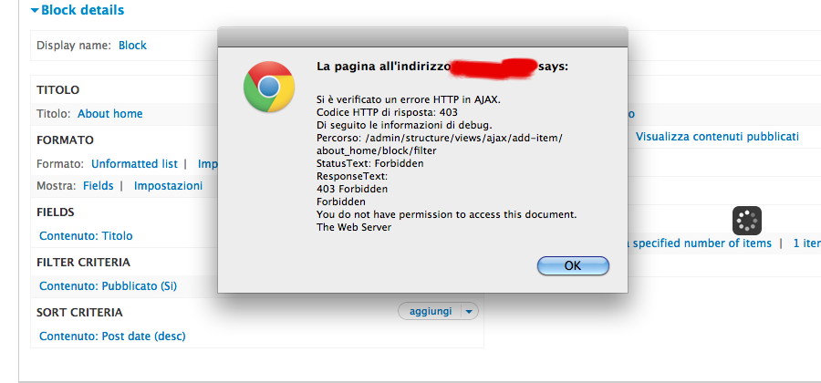The height and width of the screenshot is (383, 821).
Task: Open the Fields show setting link
Action: [x=98, y=186]
